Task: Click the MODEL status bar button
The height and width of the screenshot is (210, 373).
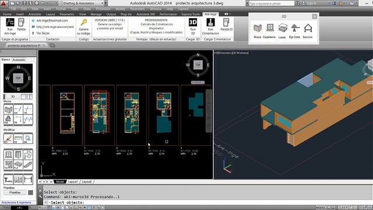Action: 321,208
